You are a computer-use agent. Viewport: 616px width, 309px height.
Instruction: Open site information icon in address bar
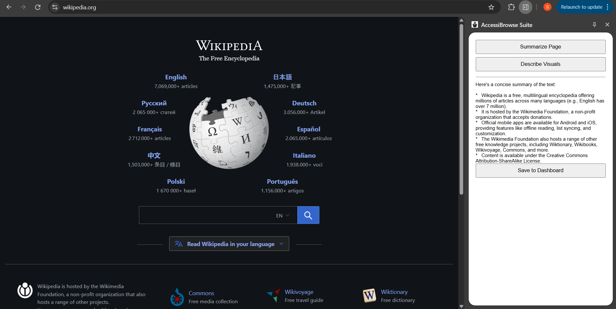click(55, 7)
